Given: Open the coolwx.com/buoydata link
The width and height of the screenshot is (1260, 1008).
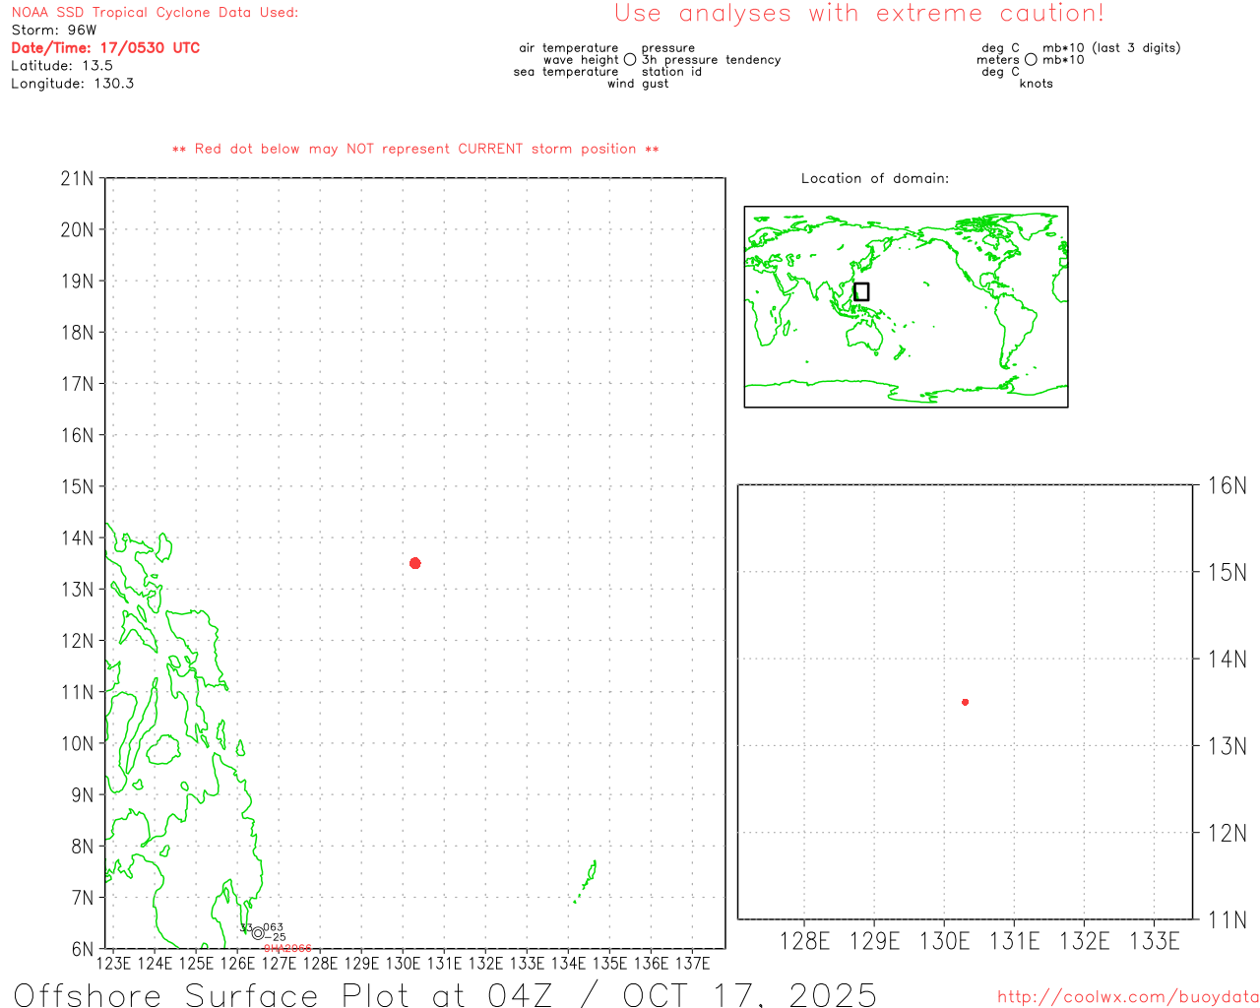Looking at the screenshot, I should pyautogui.click(x=1127, y=997).
